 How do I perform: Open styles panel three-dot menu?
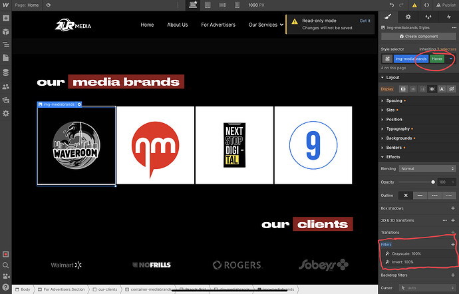pyautogui.click(x=454, y=27)
